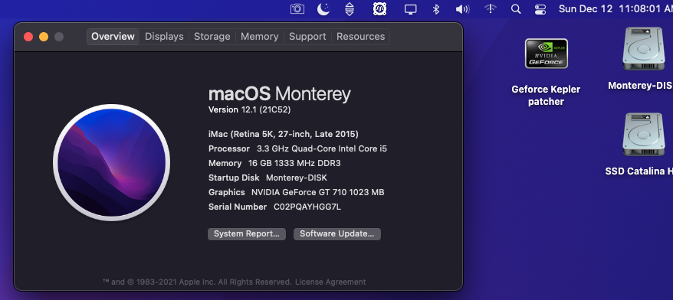Click 'NVIDIA GeForce GT 710 1023 MB' value
The height and width of the screenshot is (300, 673).
317,192
